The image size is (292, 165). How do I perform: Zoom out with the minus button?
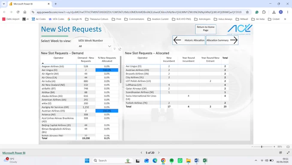(x=252, y=147)
